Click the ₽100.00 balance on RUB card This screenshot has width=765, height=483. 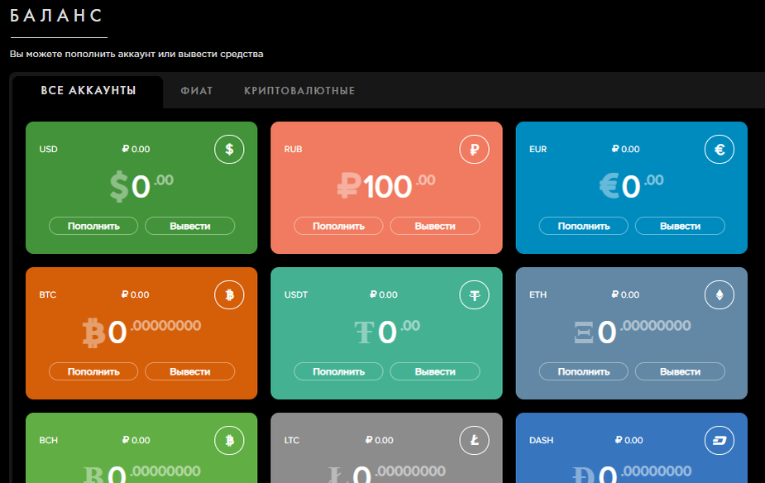(386, 186)
